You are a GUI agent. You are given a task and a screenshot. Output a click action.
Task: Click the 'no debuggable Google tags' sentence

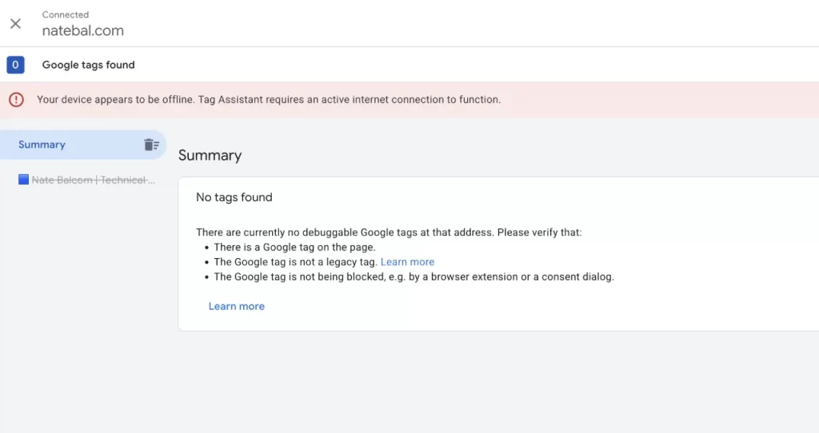[x=389, y=232]
